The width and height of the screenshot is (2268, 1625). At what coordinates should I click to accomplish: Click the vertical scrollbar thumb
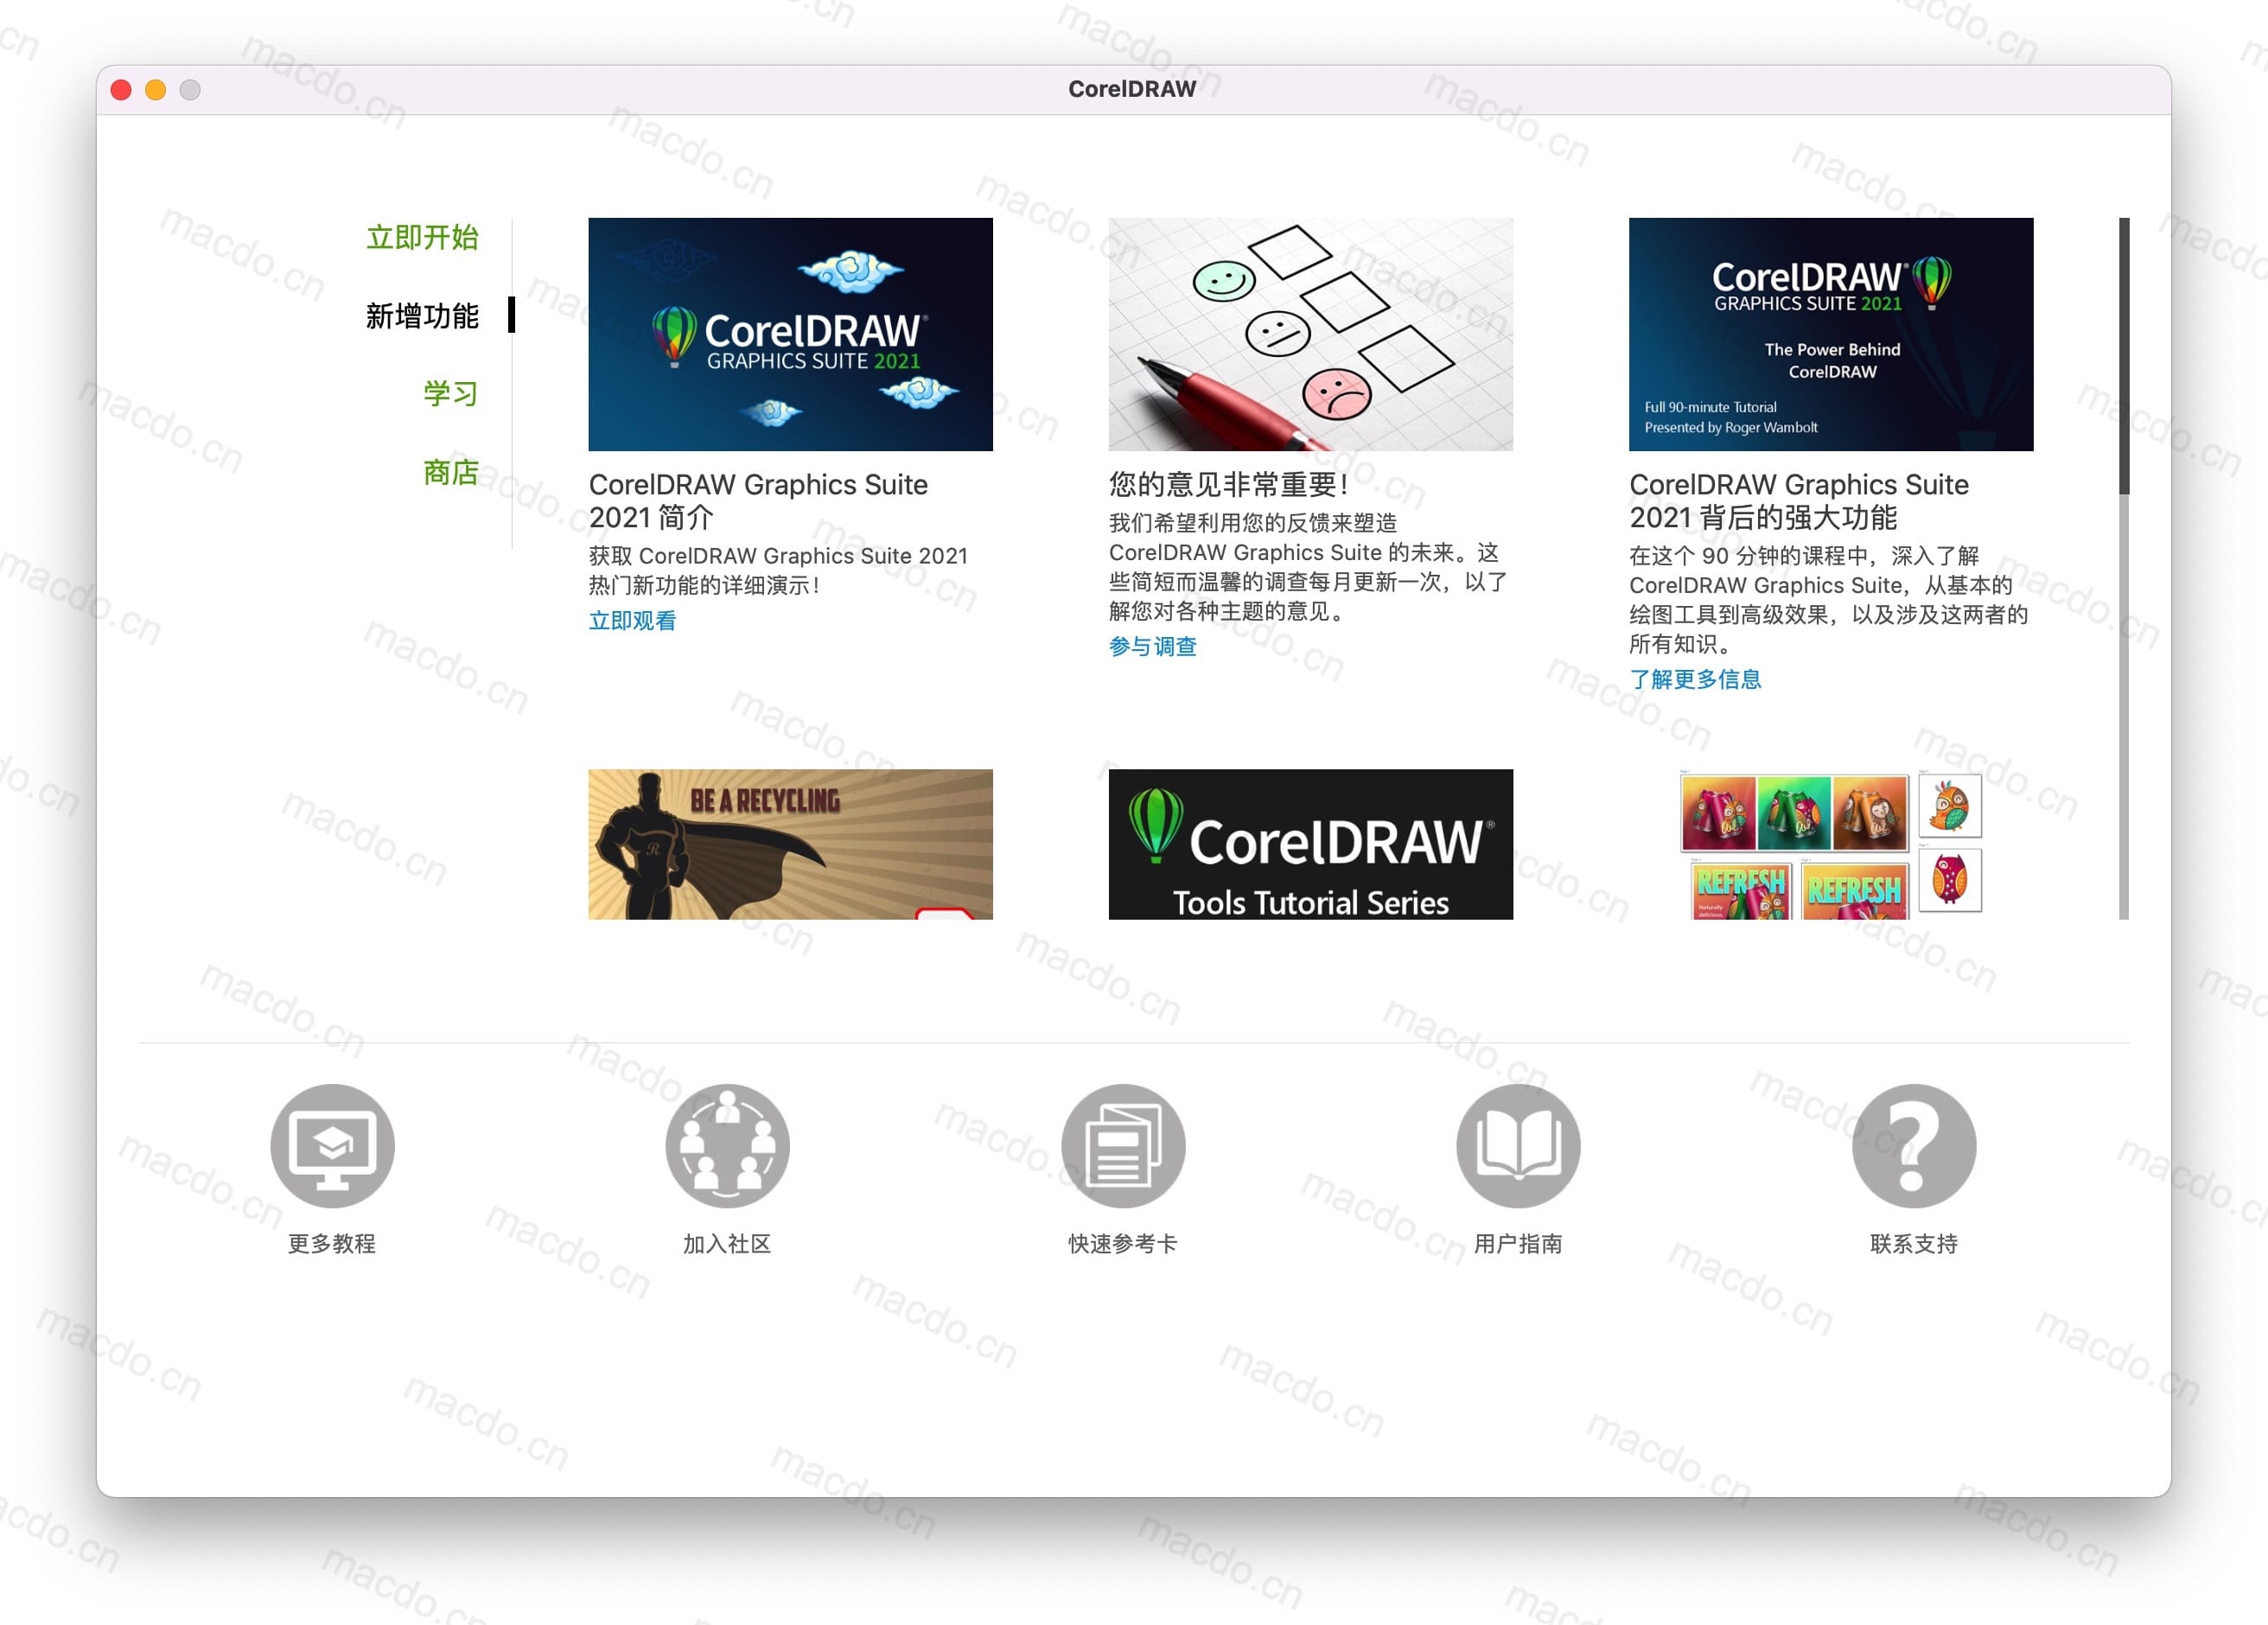pyautogui.click(x=2124, y=355)
